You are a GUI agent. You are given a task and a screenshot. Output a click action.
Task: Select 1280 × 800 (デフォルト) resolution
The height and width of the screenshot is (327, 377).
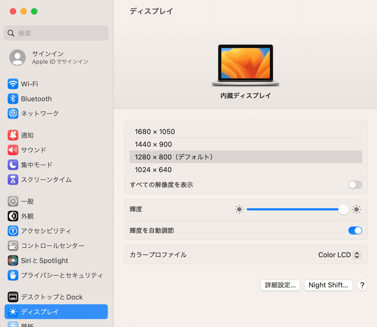click(x=246, y=157)
